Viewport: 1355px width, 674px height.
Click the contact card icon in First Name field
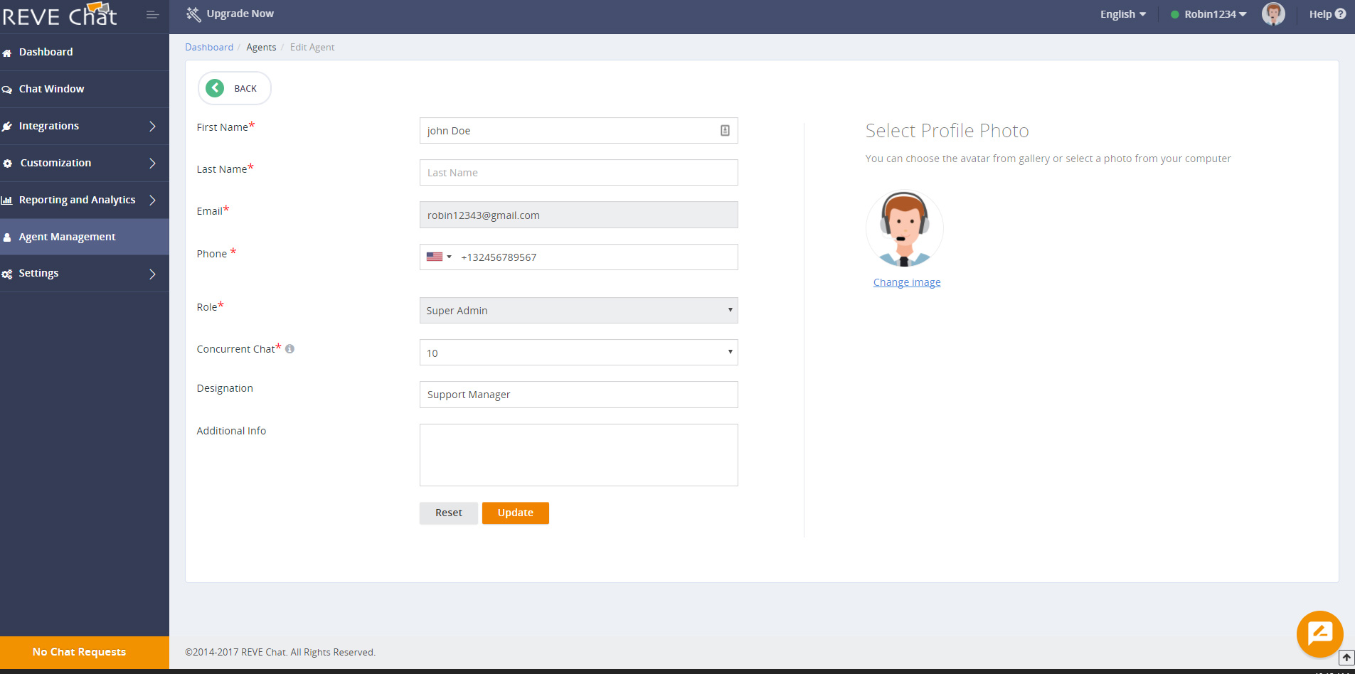725,131
